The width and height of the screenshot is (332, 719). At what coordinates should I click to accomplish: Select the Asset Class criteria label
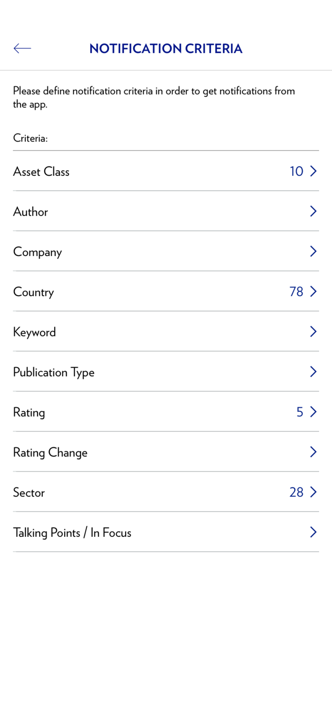[x=41, y=172]
